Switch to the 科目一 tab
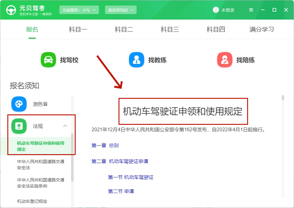This screenshot has width=294, height=208. pos(78,29)
